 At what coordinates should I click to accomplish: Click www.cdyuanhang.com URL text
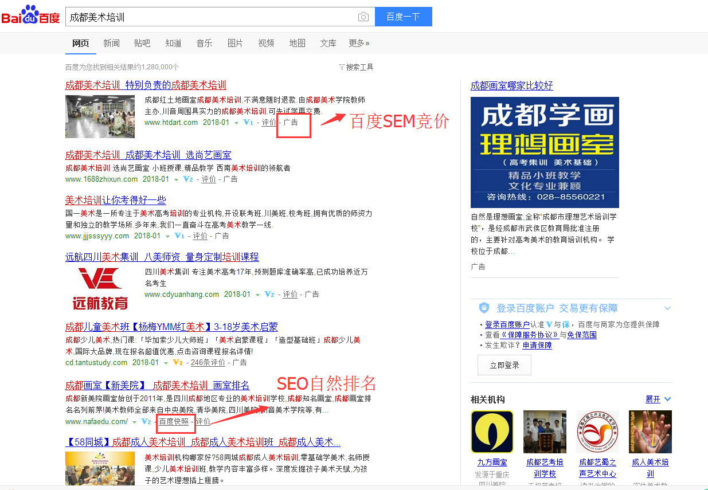[x=182, y=295]
